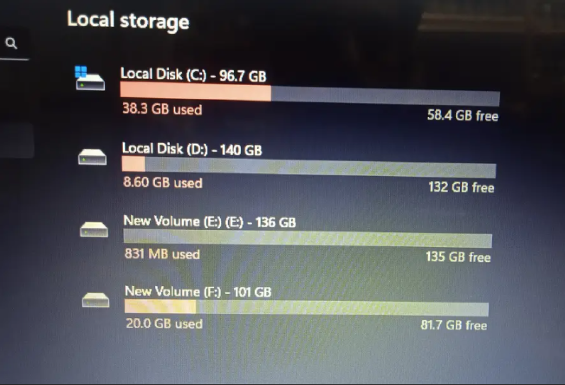Viewport: 565px width, 385px height.
Task: Click the 58.4 GB free text
Action: tap(462, 116)
